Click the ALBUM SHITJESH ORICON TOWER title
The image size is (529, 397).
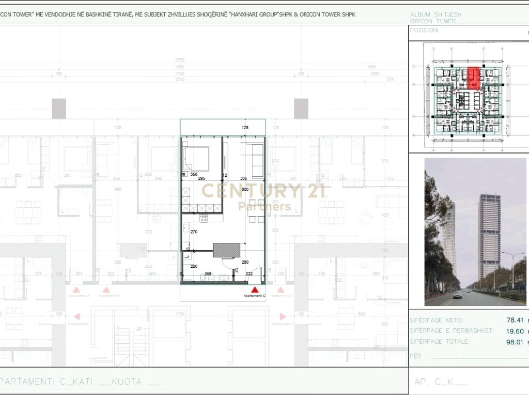coord(435,18)
